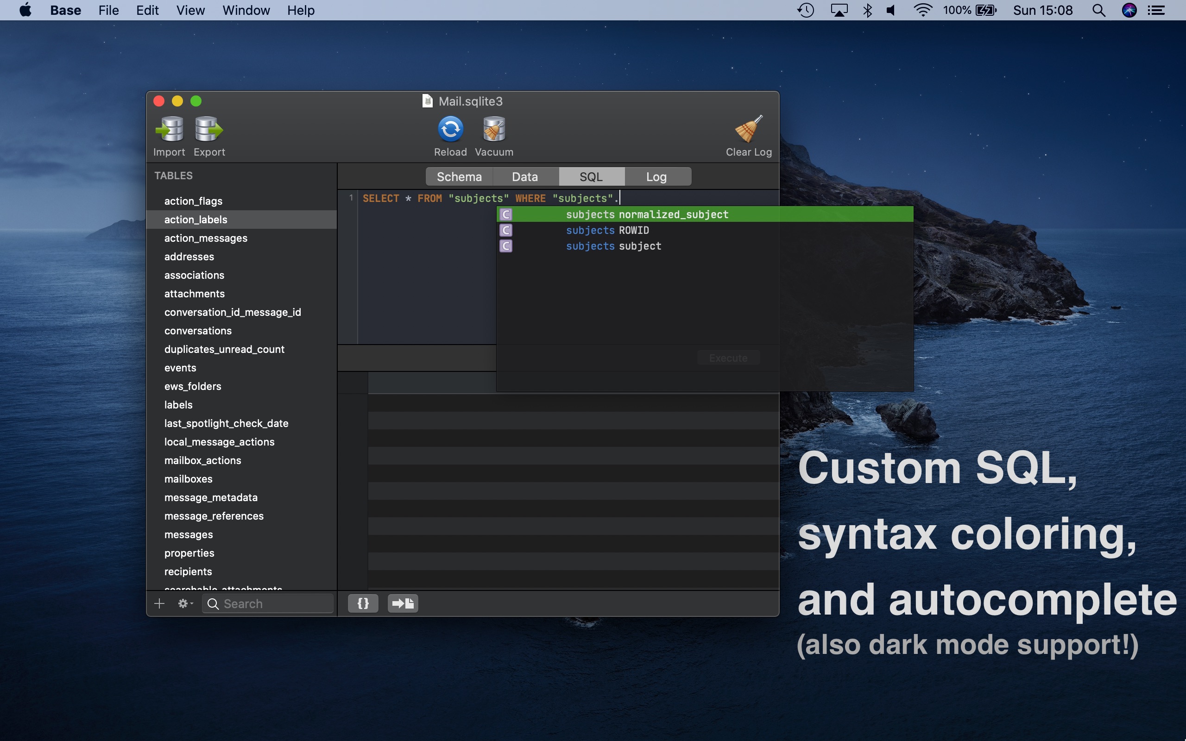Select the message_references table
This screenshot has height=741, width=1186.
242,516
